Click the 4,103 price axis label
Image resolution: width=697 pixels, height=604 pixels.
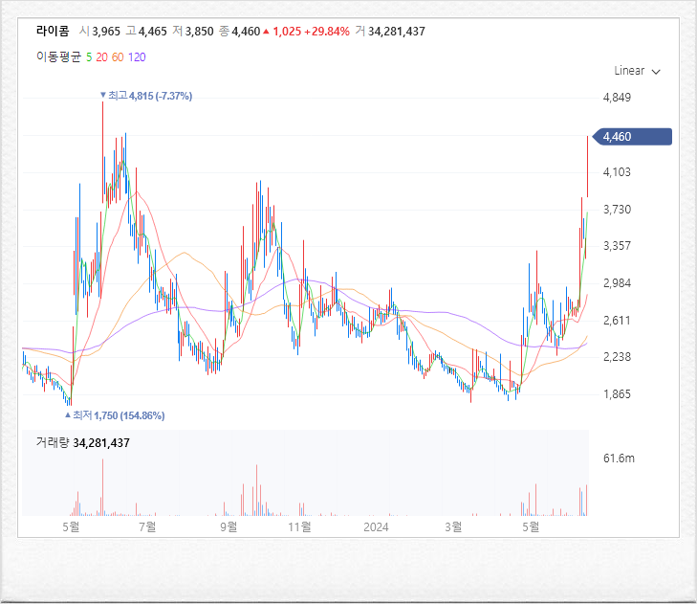(x=617, y=172)
